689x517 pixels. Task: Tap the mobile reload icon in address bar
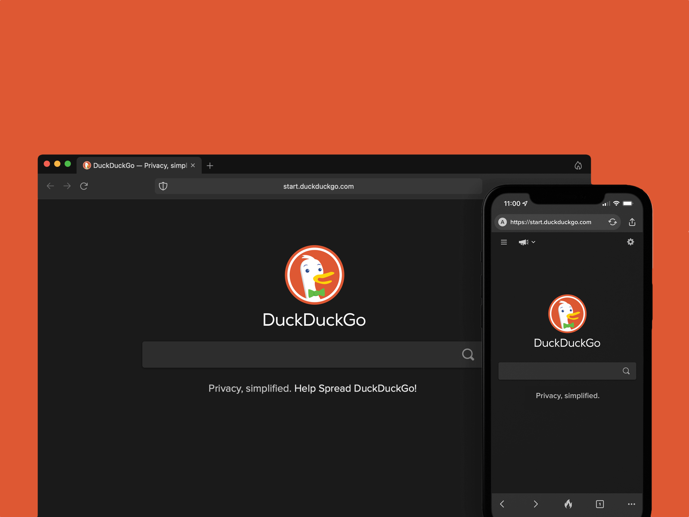click(612, 222)
